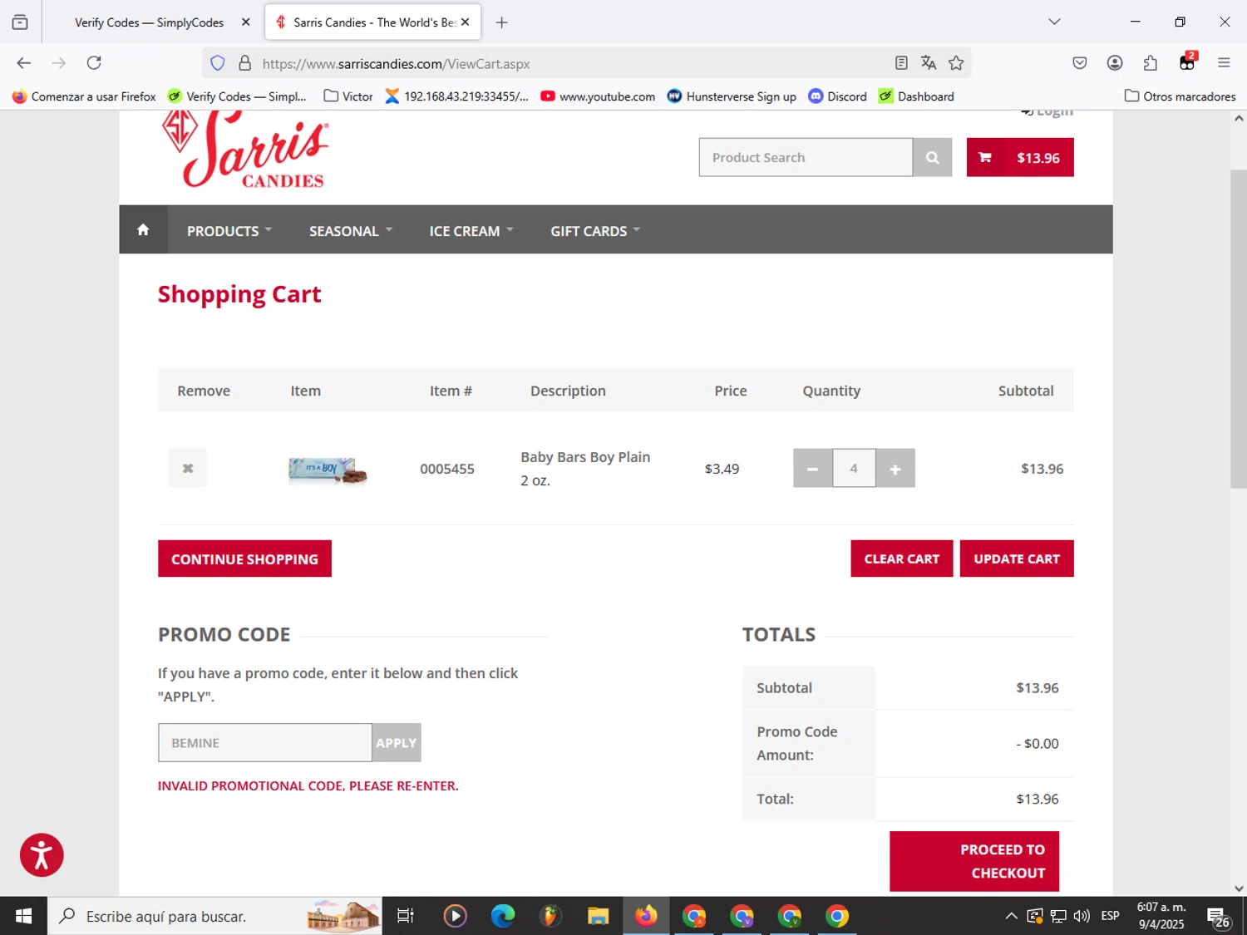Click the taskbar search box

point(214,916)
